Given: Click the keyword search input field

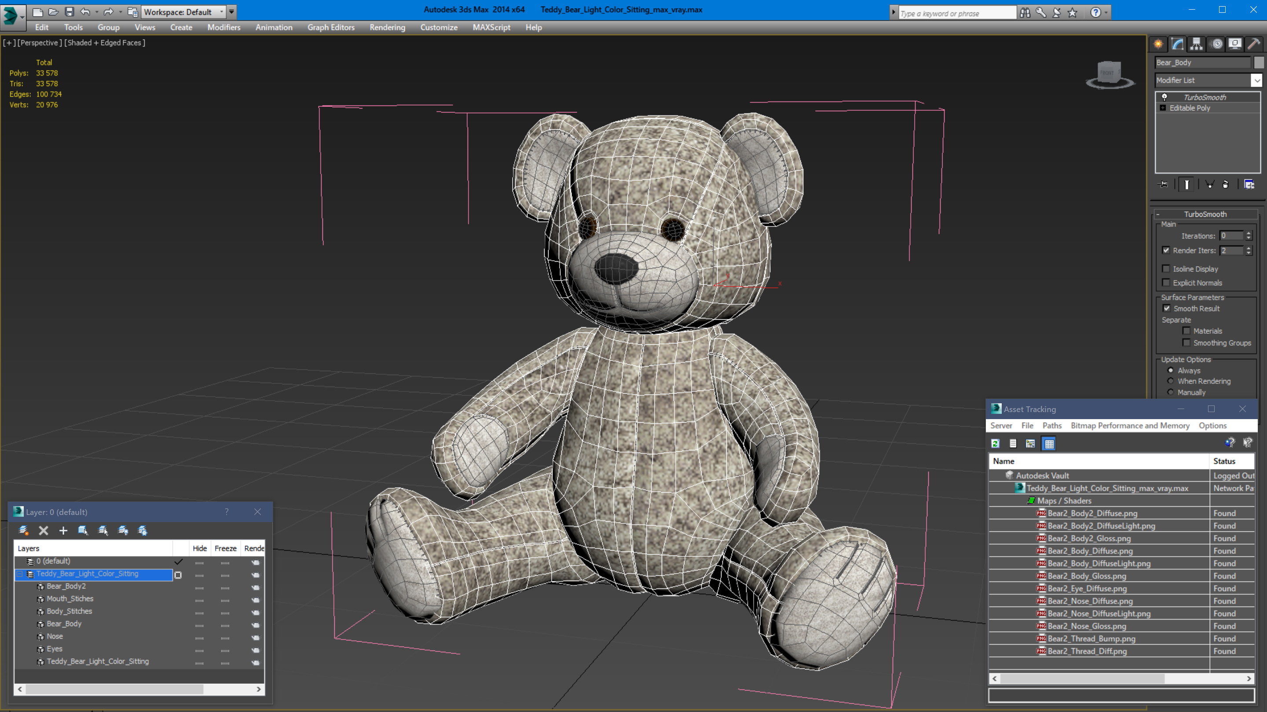Looking at the screenshot, I should pos(956,13).
